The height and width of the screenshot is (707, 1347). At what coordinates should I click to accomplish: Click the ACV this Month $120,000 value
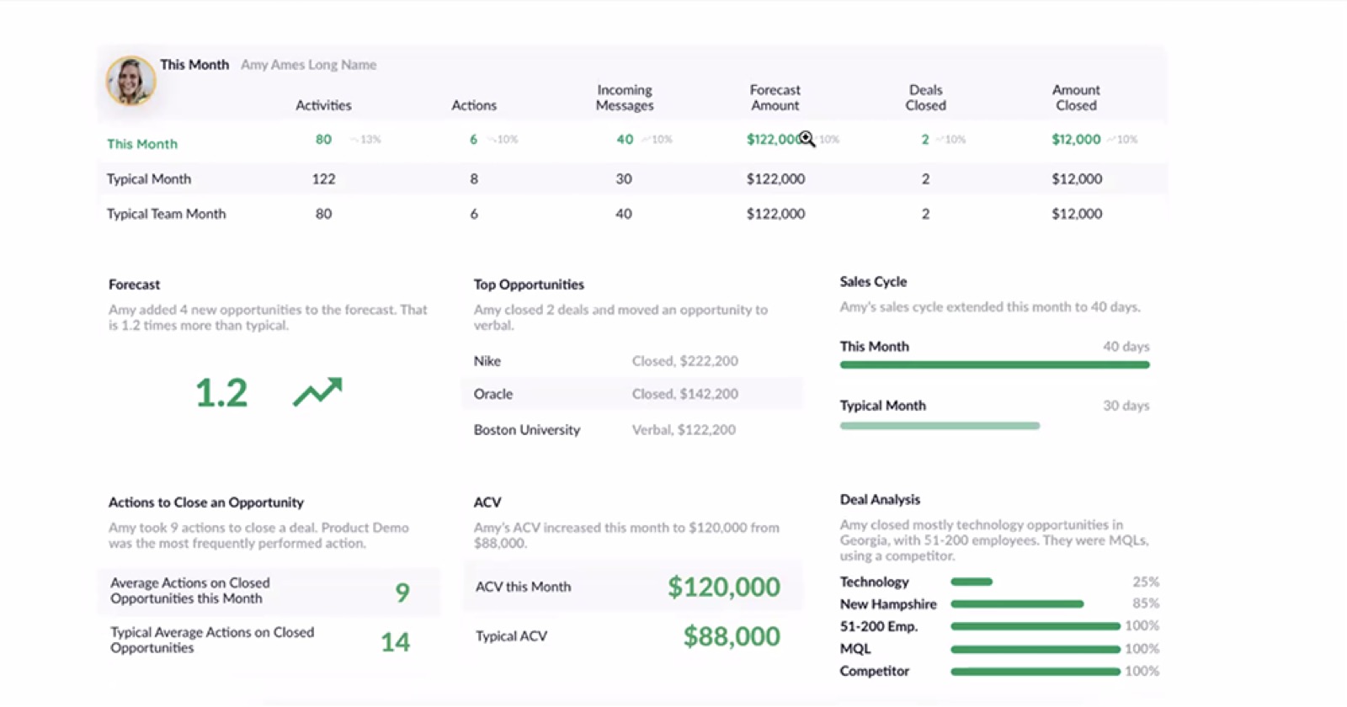click(x=724, y=587)
